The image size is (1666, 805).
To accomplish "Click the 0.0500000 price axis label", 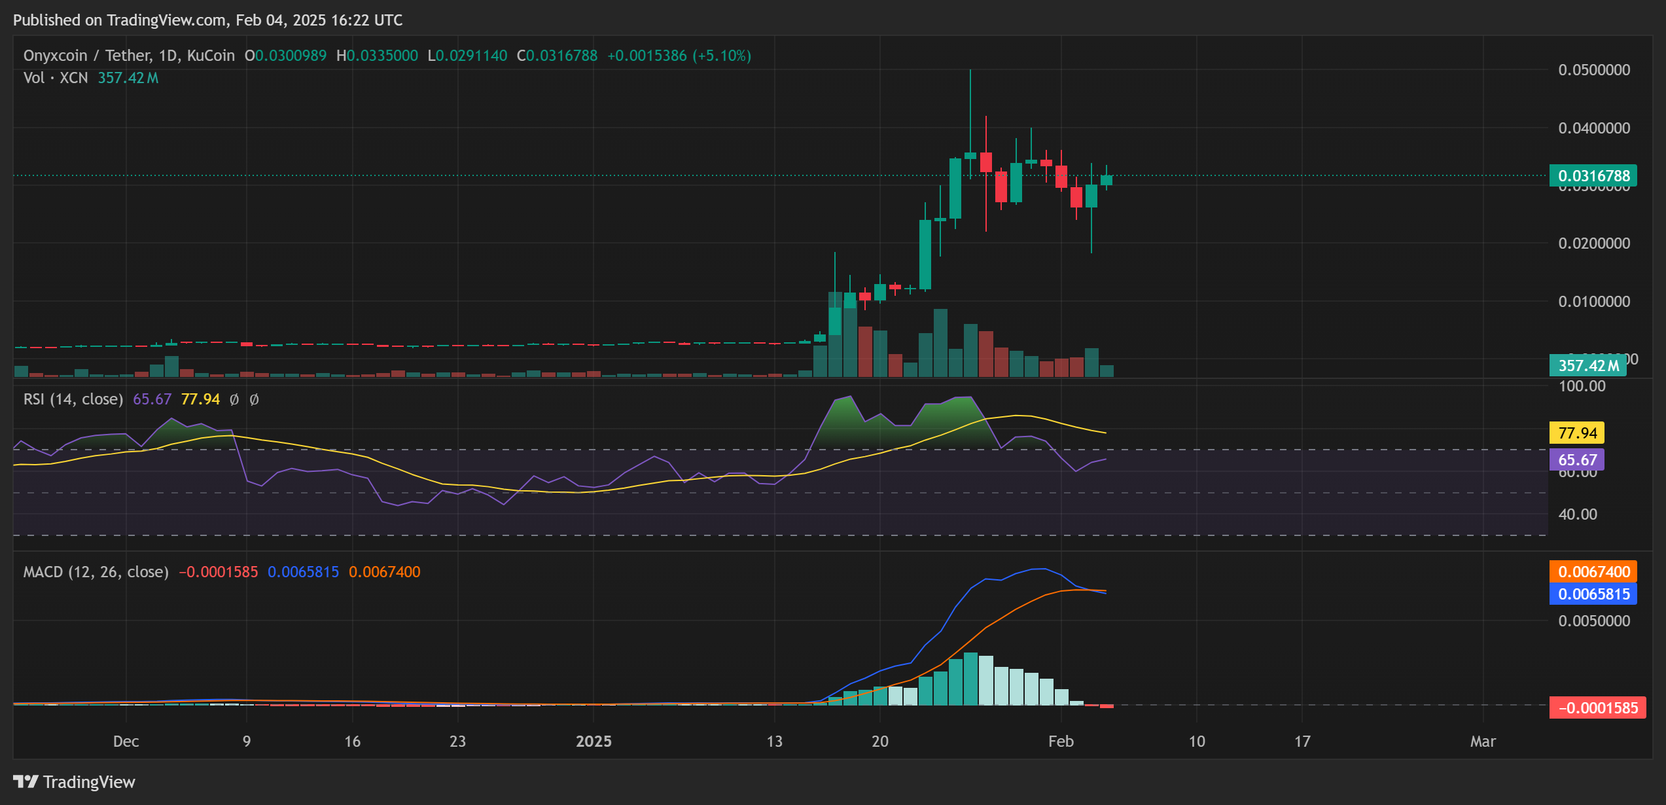I will (1594, 70).
